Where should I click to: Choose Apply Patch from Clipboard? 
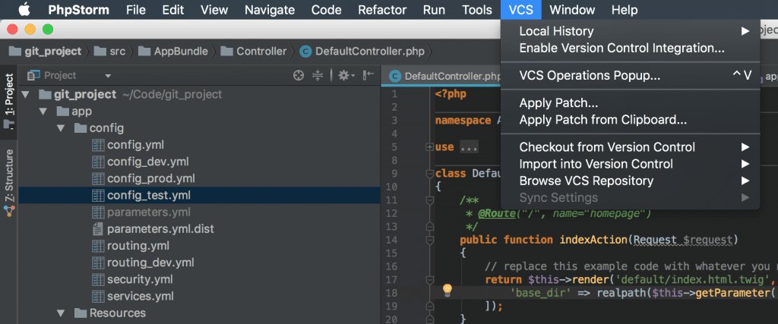pyautogui.click(x=630, y=120)
